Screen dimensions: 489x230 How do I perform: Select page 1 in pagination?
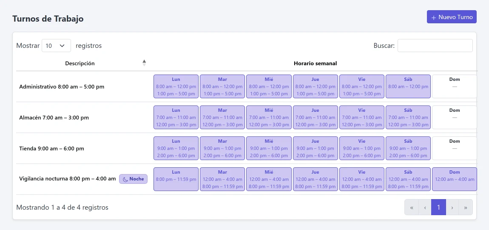click(x=438, y=207)
